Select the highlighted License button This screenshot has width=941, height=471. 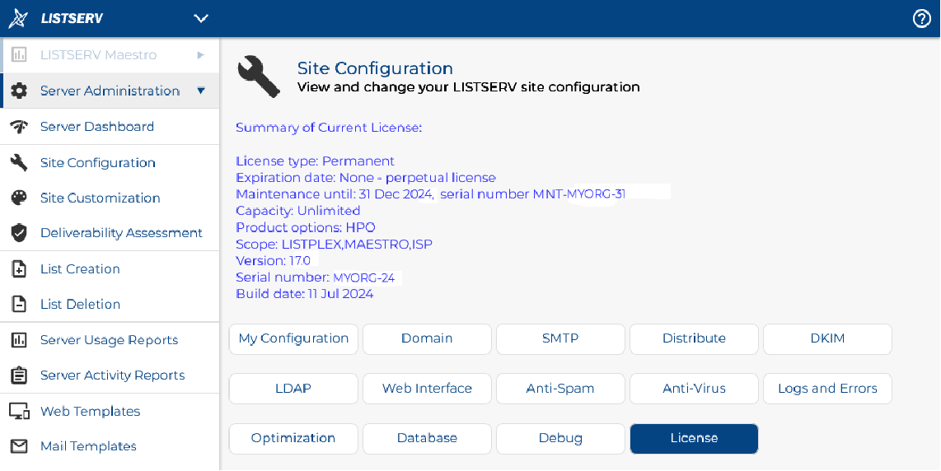pyautogui.click(x=694, y=439)
